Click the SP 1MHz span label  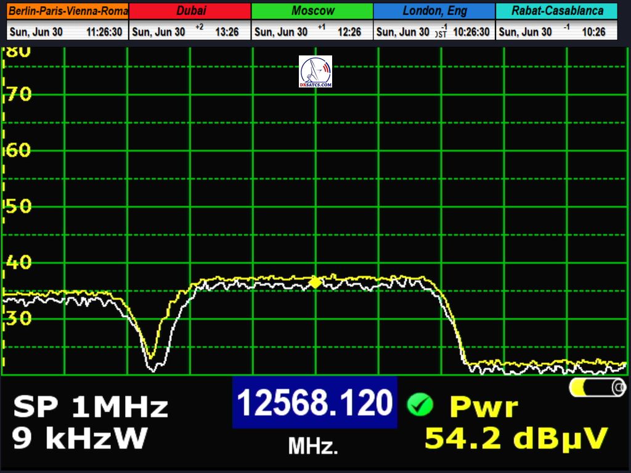(x=90, y=407)
